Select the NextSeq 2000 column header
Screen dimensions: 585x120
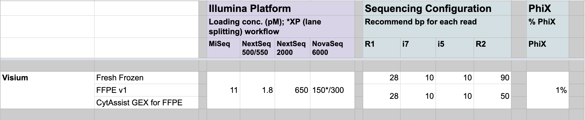pyautogui.click(x=292, y=48)
